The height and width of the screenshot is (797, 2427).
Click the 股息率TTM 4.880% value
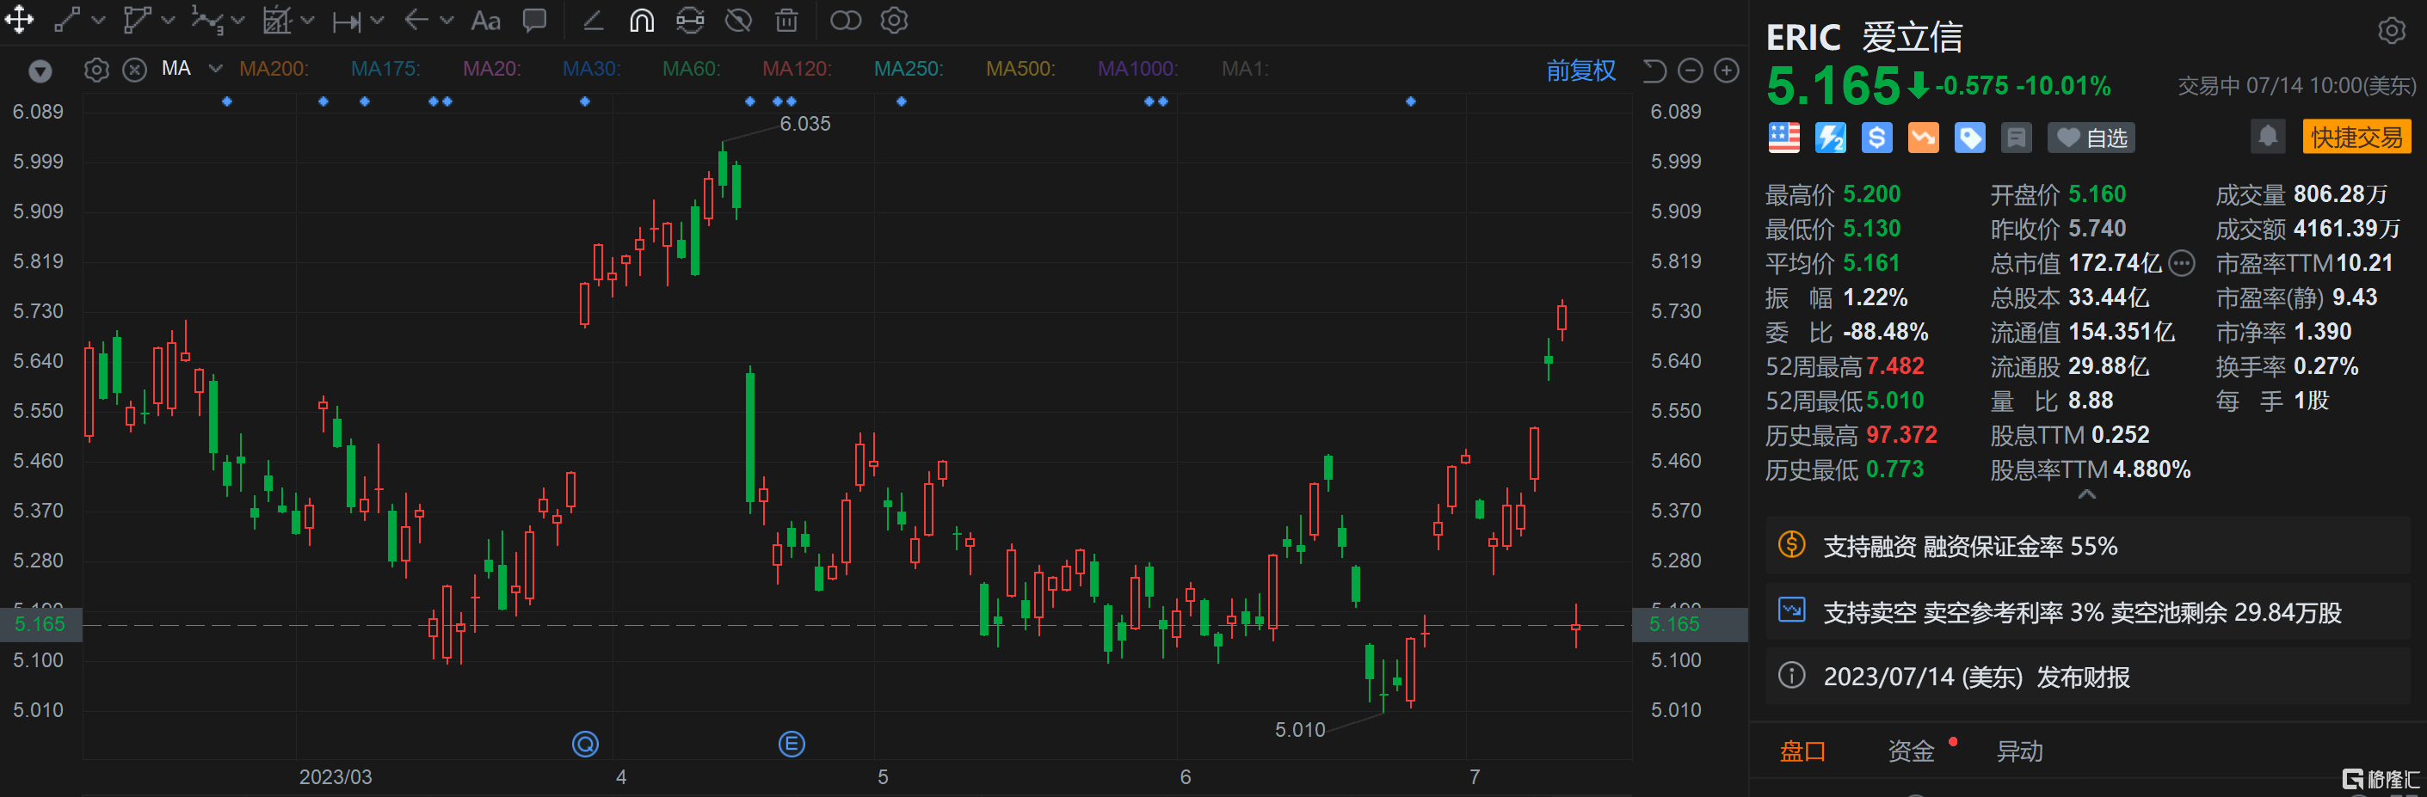tap(2151, 469)
